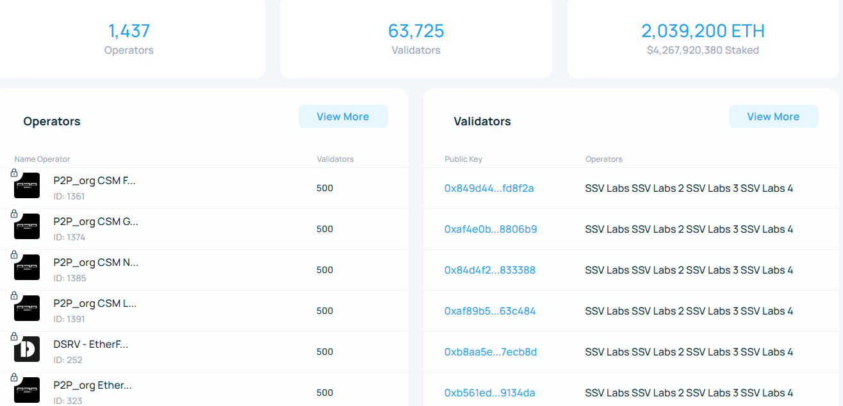Open validator 0xb8aa5e...7ecb8d
This screenshot has width=843, height=406.
click(x=491, y=352)
